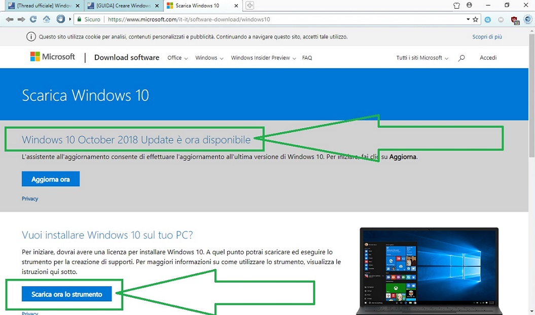Open the Privacy link under Aggiorna ora
This screenshot has height=315, width=535.
[x=30, y=199]
